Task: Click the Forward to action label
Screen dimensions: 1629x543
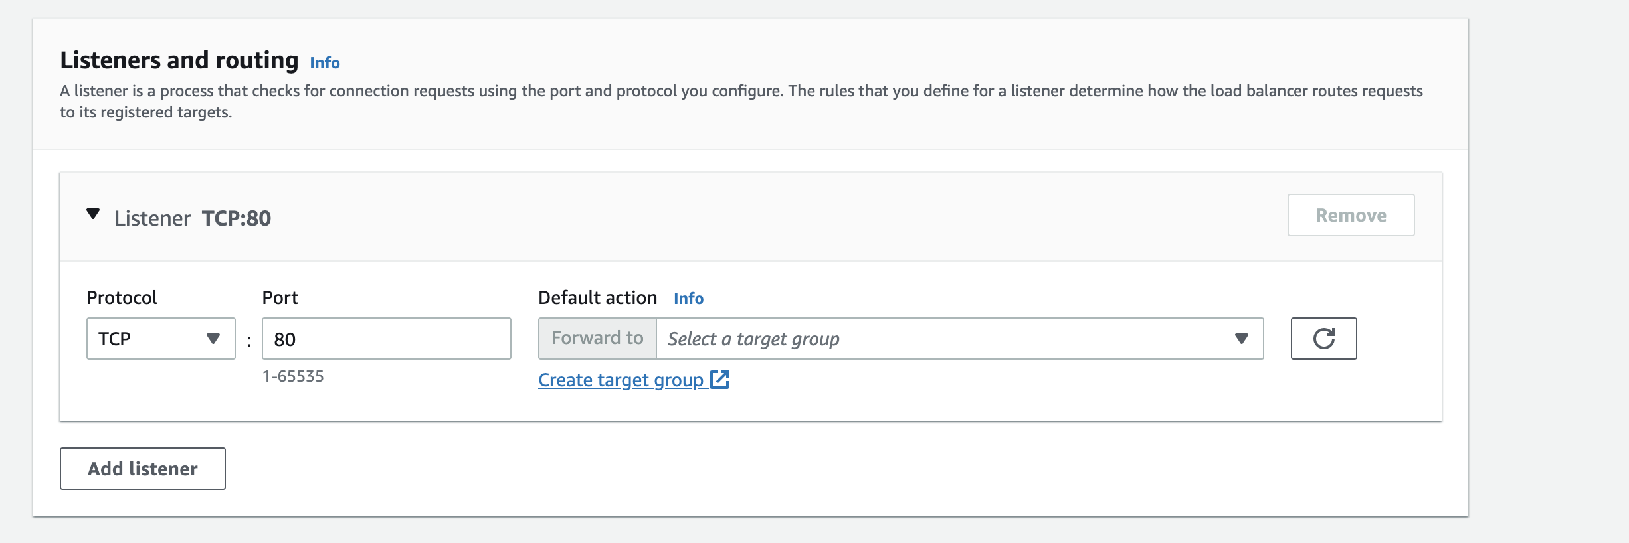Action: (x=596, y=337)
